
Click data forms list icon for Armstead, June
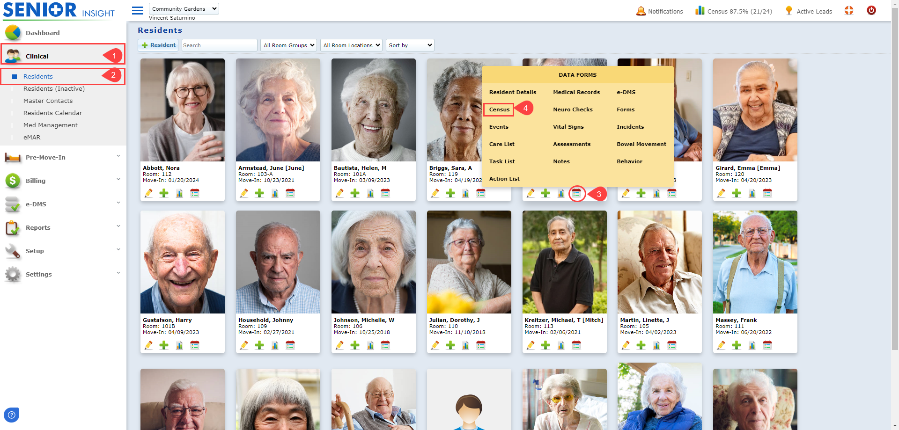tap(290, 193)
